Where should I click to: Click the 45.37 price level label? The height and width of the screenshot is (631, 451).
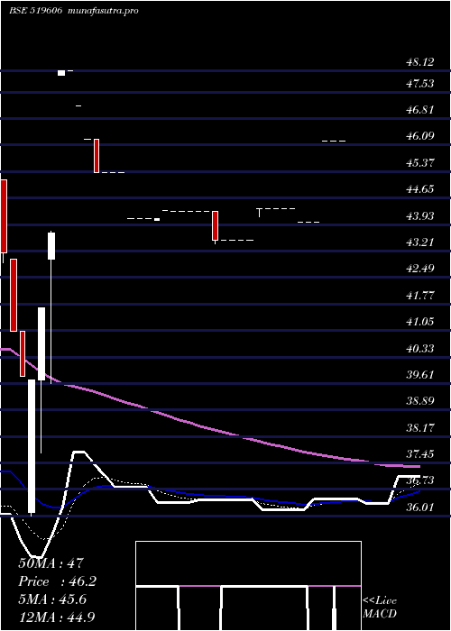point(420,163)
